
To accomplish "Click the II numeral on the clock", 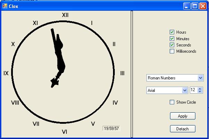I will pos(114,44).
